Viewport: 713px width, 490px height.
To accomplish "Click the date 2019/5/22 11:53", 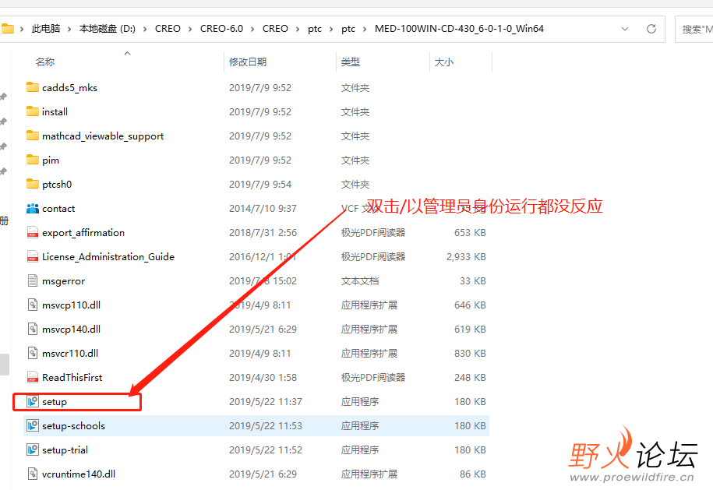I will click(x=266, y=425).
